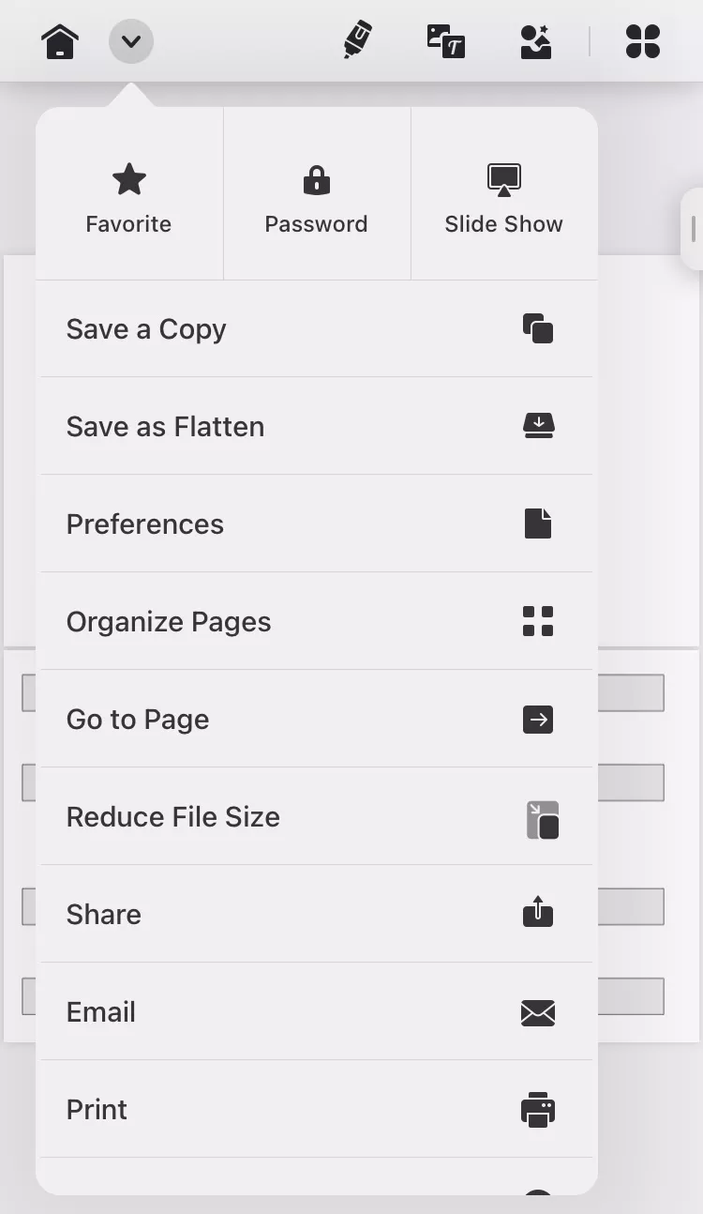703x1214 pixels.
Task: Tap the Share upload icon
Action: (x=538, y=911)
